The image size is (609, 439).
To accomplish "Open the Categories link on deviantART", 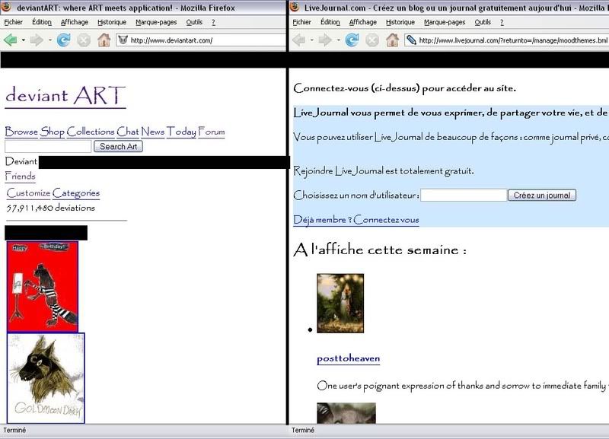I will coord(76,193).
